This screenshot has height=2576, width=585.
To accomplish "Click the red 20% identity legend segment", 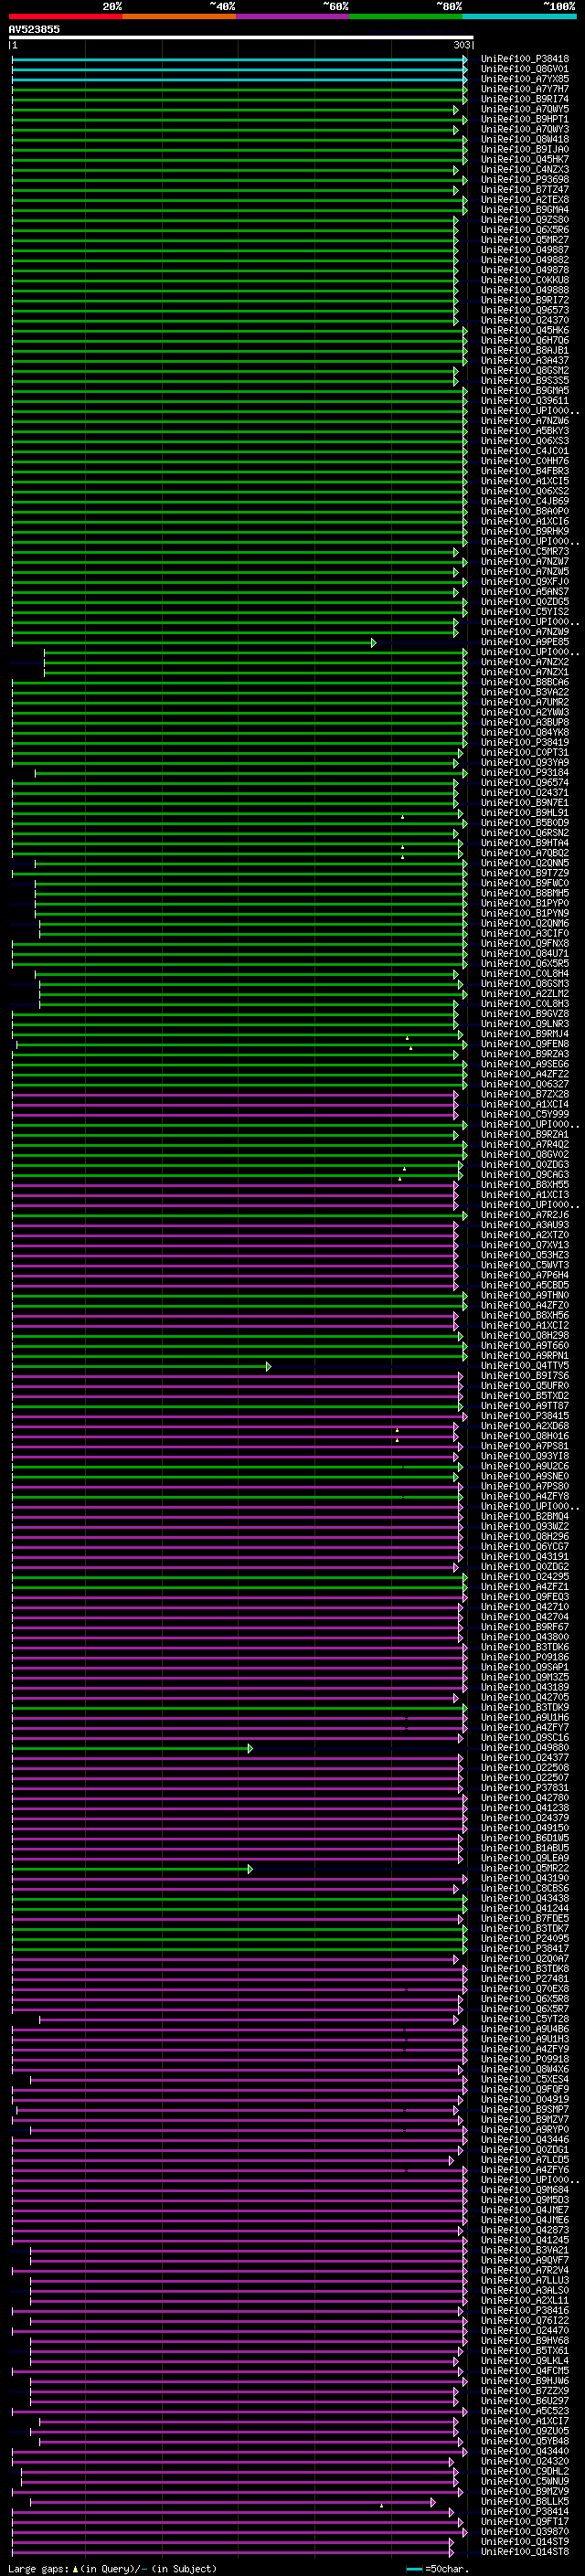I will [x=65, y=16].
